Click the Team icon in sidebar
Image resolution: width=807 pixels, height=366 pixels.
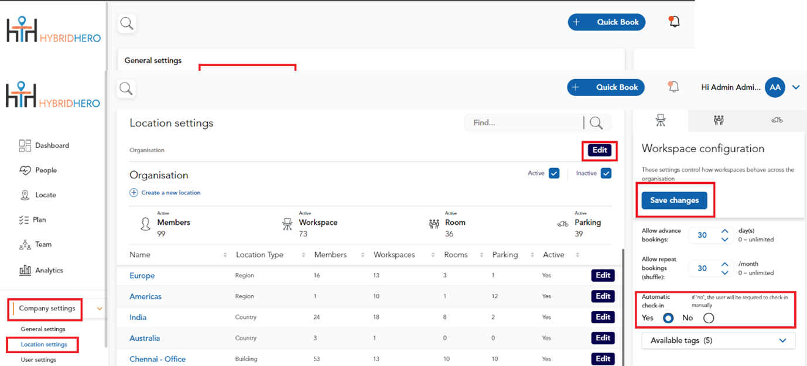(25, 245)
